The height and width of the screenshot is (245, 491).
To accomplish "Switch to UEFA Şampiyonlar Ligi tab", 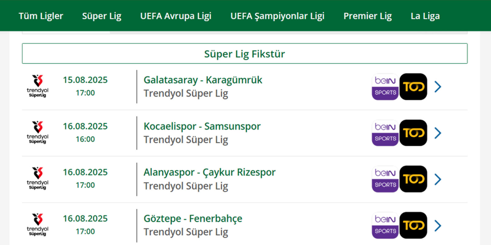I will tap(277, 16).
